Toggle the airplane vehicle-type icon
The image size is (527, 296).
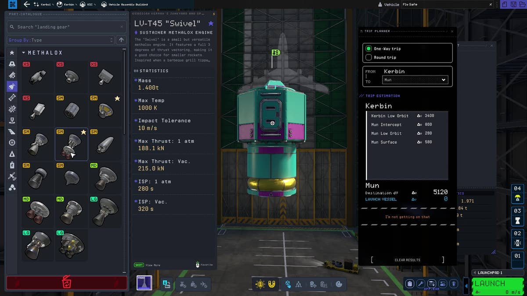tap(204, 285)
